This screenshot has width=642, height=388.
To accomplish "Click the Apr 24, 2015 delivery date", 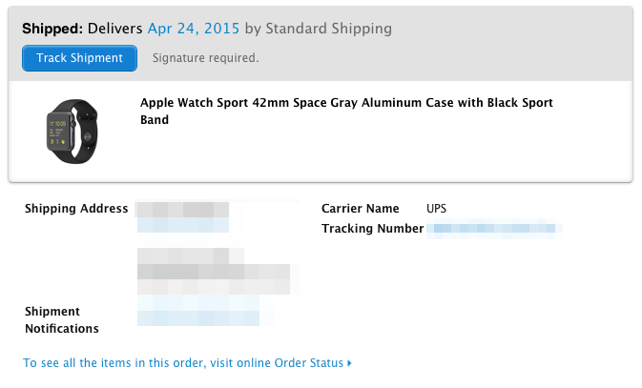I will click(x=194, y=29).
